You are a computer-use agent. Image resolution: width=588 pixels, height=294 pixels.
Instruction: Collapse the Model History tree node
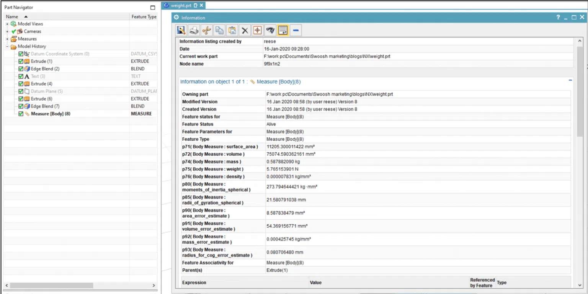(x=7, y=46)
